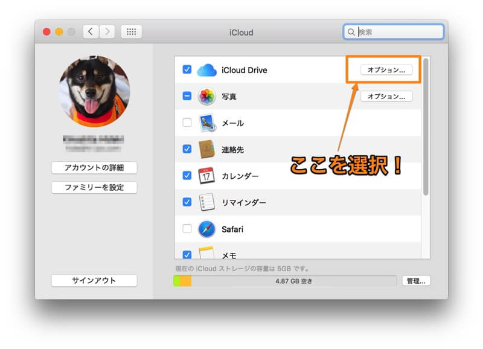Click the Mail stamp icon

click(x=207, y=123)
